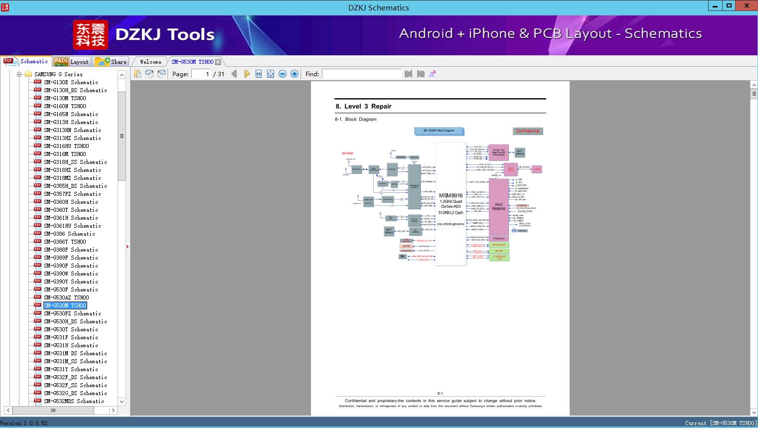This screenshot has height=428, width=758.
Task: Click the find previous icon
Action: (x=409, y=74)
